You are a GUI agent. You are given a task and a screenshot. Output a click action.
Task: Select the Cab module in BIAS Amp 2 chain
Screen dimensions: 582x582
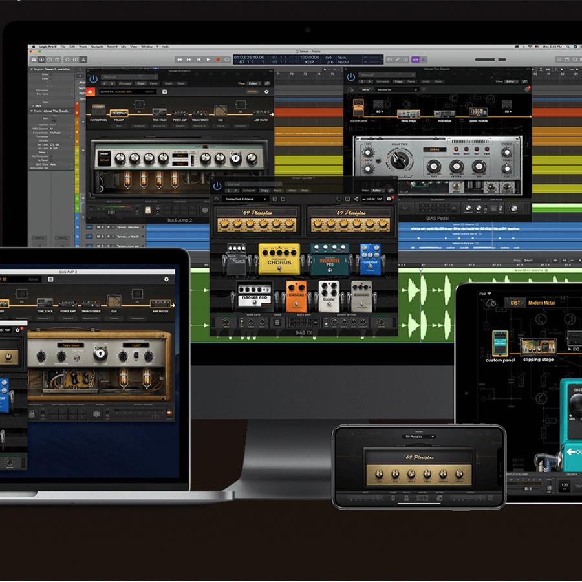click(x=221, y=113)
